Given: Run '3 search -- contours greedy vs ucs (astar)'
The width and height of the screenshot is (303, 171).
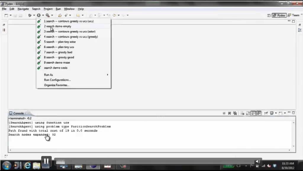Looking at the screenshot, I should (x=74, y=32).
